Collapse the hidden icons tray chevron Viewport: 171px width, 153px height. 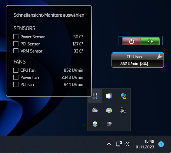click(109, 144)
